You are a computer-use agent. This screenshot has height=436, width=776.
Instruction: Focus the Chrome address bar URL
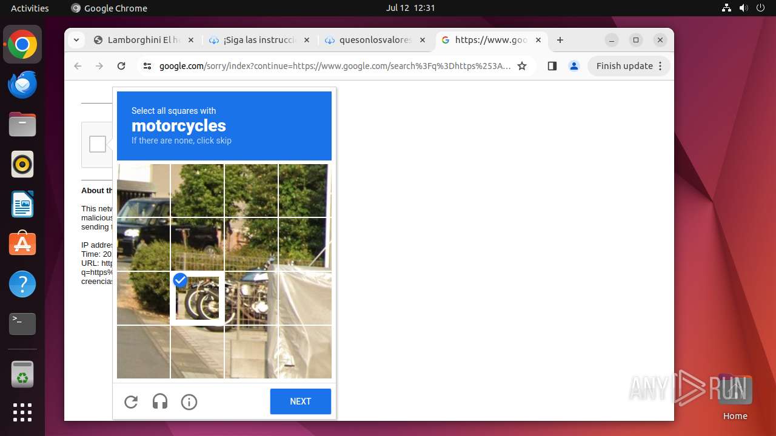coord(335,66)
